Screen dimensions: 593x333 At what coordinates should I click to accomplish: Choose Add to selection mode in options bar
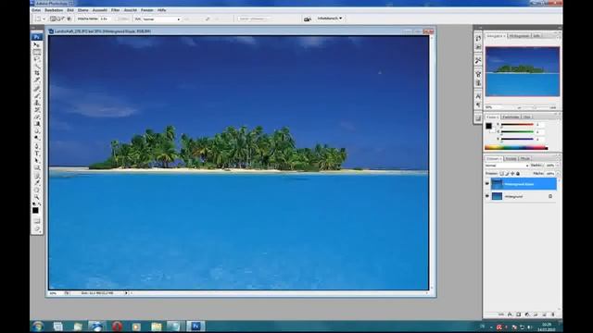click(58, 18)
